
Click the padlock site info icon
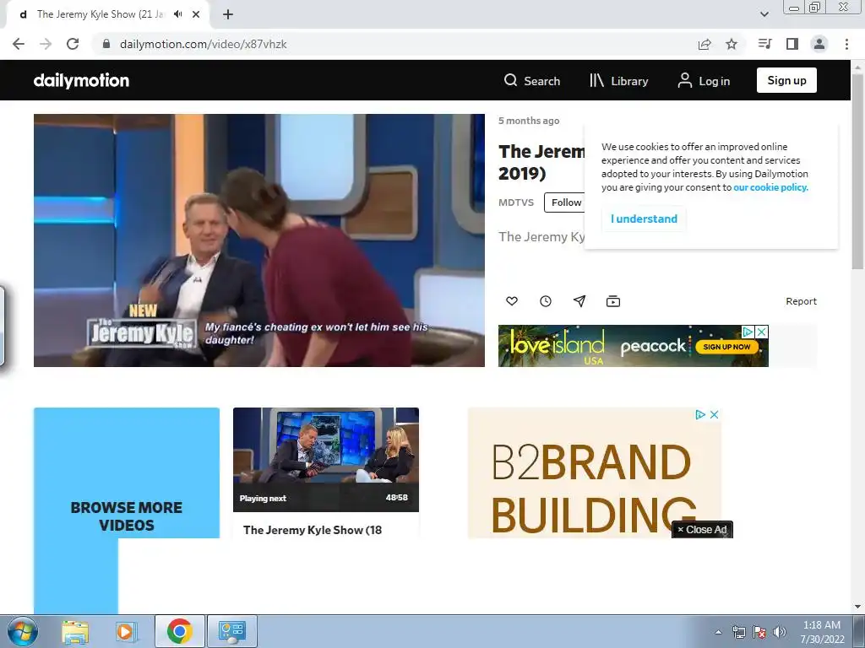[x=106, y=44]
